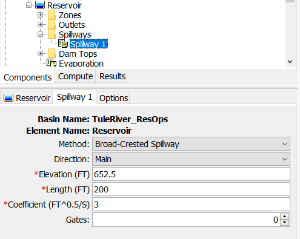Click the Zones folder icon

(52, 15)
